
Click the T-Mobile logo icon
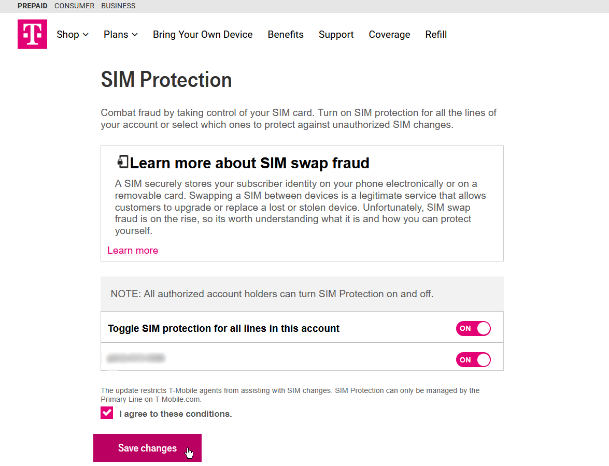pyautogui.click(x=32, y=34)
